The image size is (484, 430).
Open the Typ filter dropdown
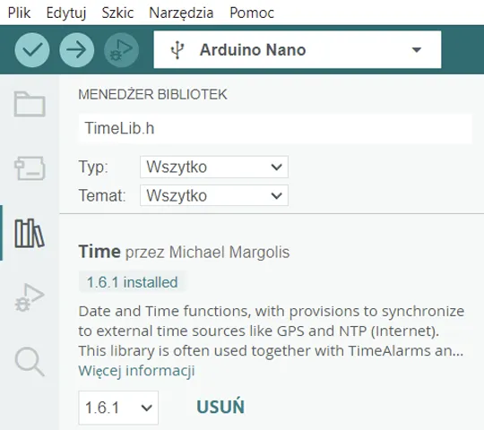(214, 167)
